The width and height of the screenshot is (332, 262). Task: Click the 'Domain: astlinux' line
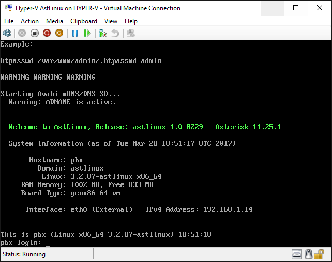[70, 168]
